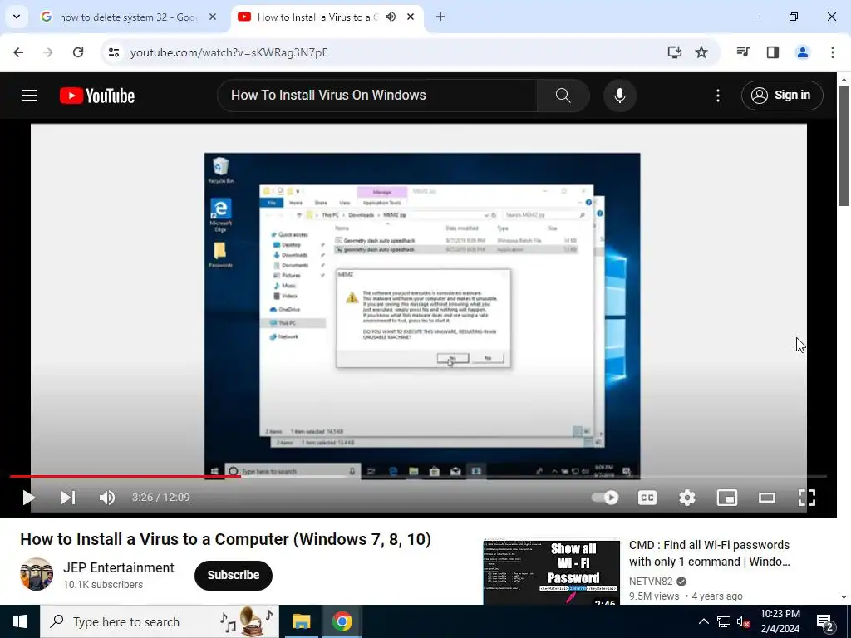Image resolution: width=851 pixels, height=638 pixels.
Task: Open the Show all Wi-Fi Password thumbnail
Action: [552, 572]
